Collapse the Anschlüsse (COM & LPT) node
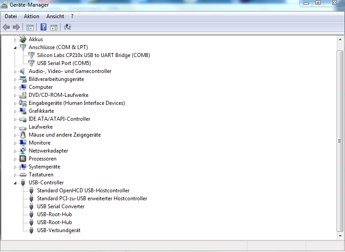 tap(15, 48)
